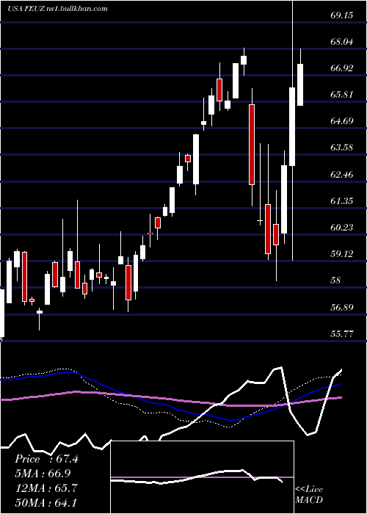Click the '50MA : 64.1' readout
367x514 pixels.
click(46, 502)
